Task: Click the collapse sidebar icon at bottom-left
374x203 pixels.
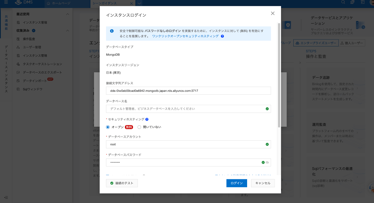Action: tap(6, 197)
